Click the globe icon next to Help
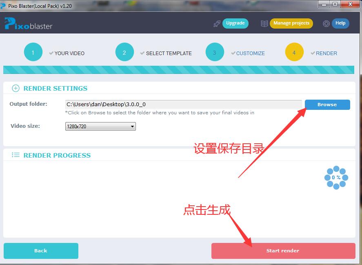 coord(326,23)
